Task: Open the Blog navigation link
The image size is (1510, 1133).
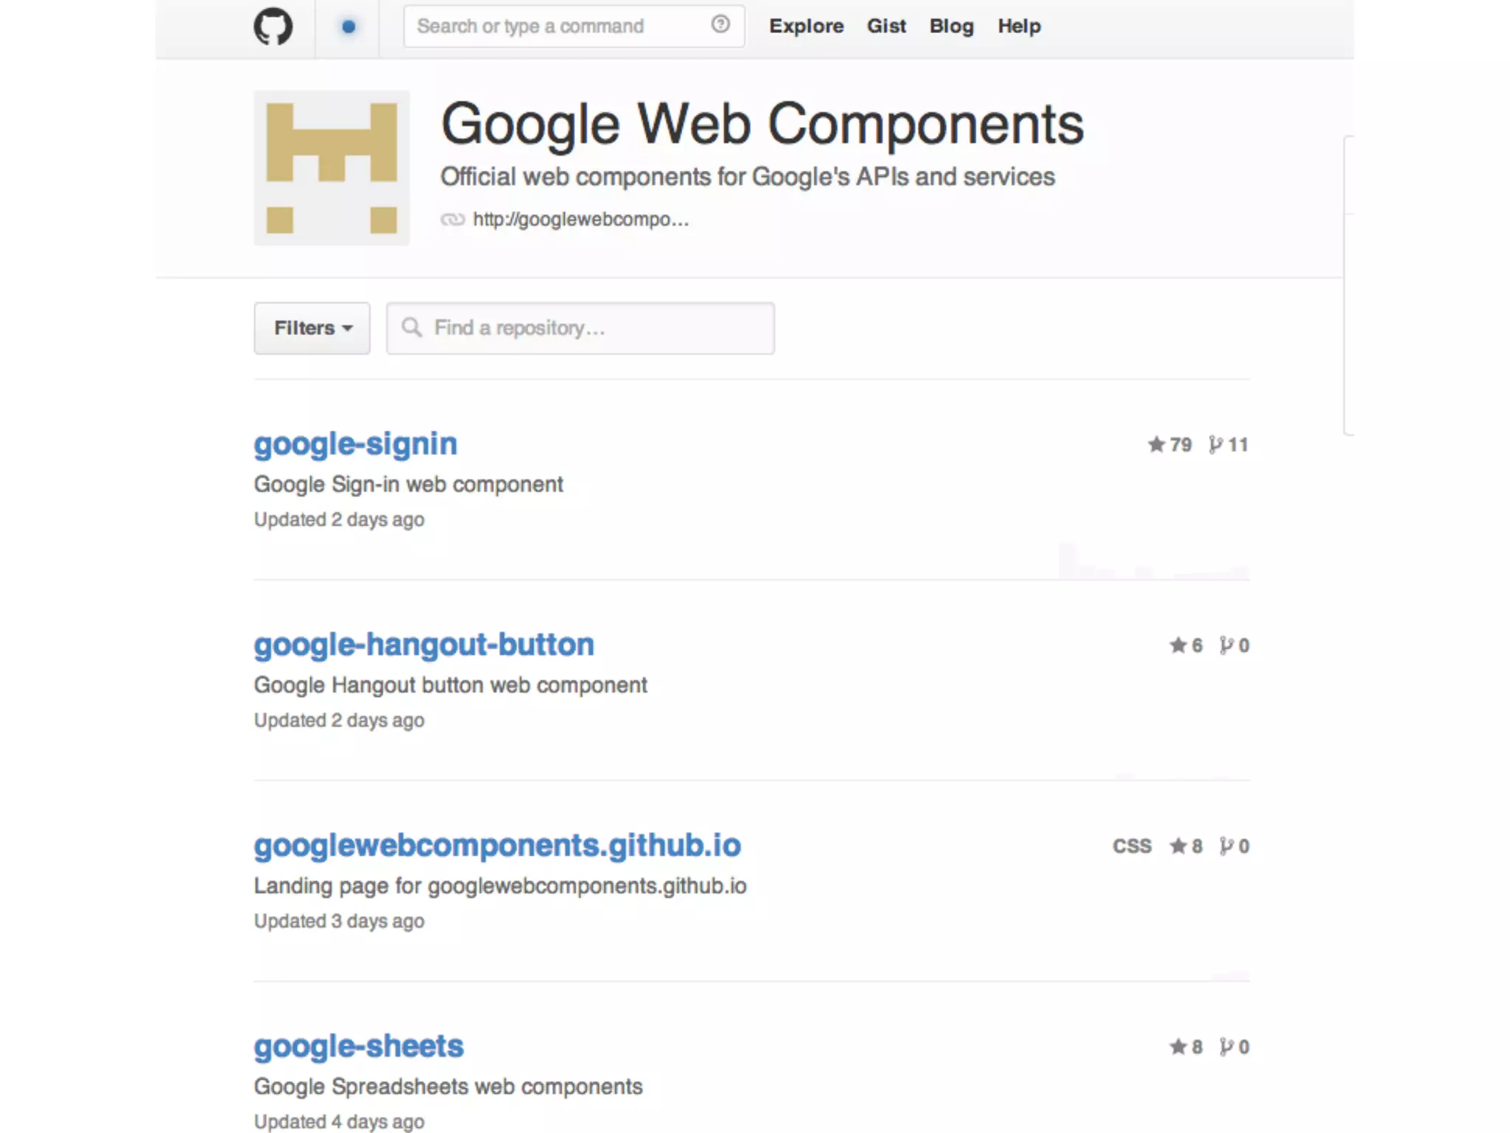Action: [x=951, y=27]
